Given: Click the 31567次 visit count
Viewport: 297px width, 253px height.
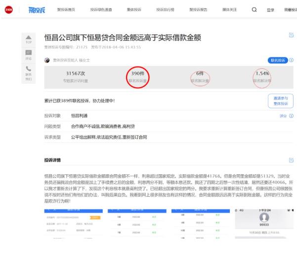Looking at the screenshot, I should [x=76, y=73].
